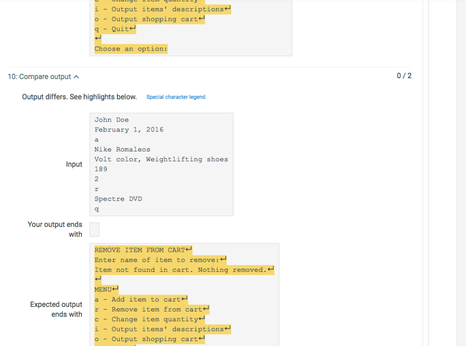Viewport: 466px width, 346px height.
Task: Click 'MENU' line in expected output
Action: [106, 289]
